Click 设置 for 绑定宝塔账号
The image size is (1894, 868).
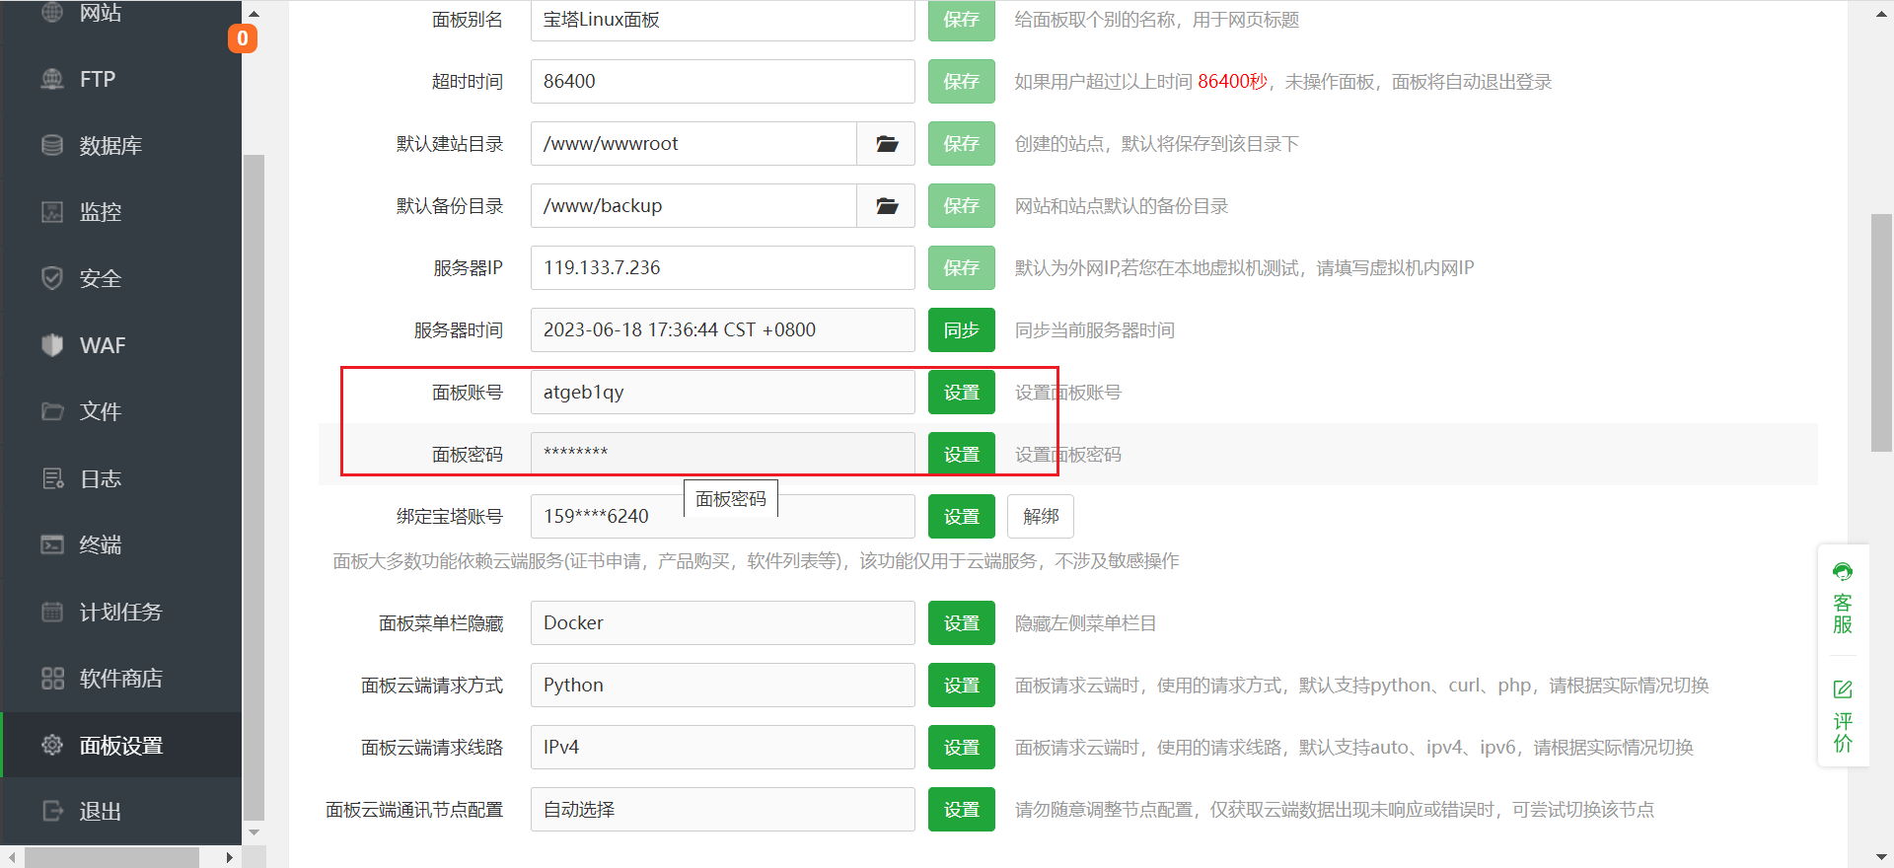point(962,517)
